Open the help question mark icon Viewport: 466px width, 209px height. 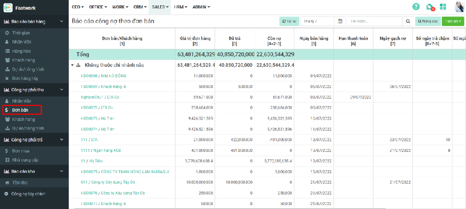click(416, 7)
